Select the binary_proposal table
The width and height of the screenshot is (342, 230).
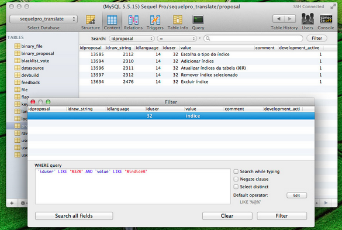tap(34, 53)
